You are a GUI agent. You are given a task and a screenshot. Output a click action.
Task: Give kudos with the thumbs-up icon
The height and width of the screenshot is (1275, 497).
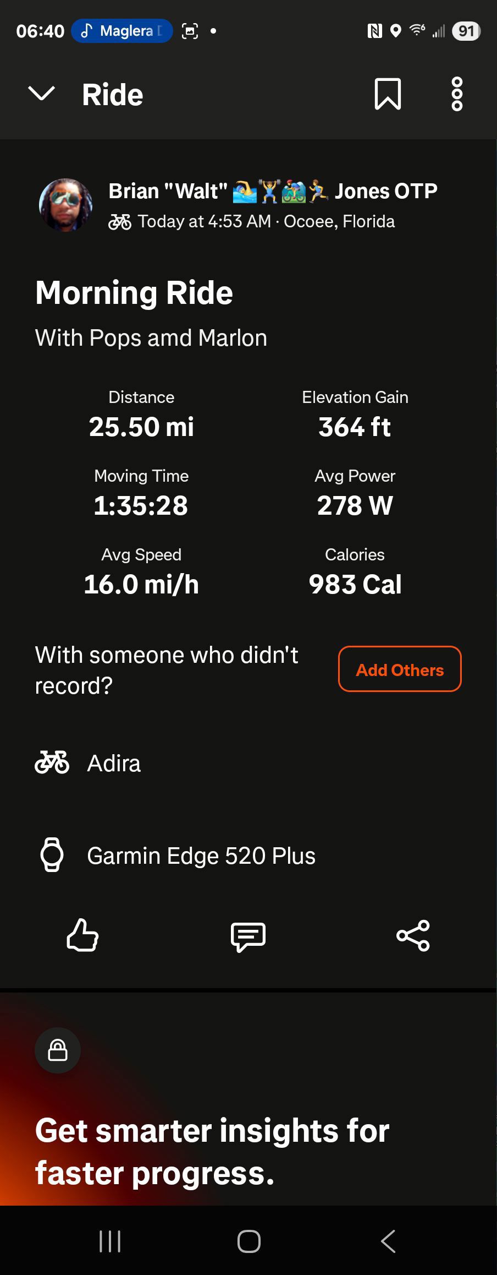pos(82,935)
